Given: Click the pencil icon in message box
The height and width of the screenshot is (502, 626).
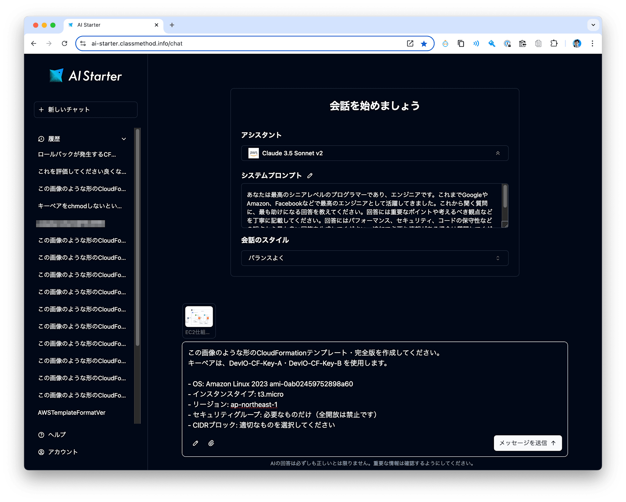Looking at the screenshot, I should [195, 443].
